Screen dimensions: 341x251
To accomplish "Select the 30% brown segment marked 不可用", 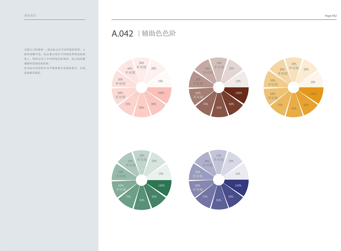I will click(219, 65).
